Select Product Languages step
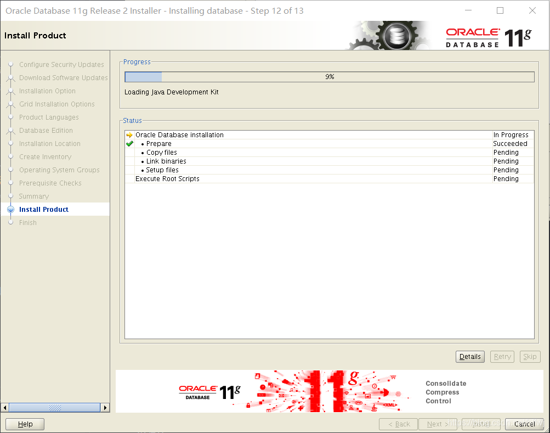 click(49, 117)
